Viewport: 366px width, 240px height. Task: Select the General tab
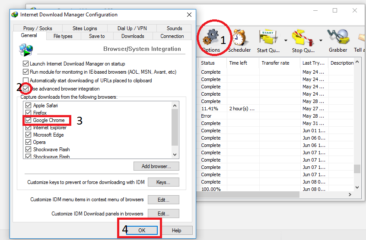click(x=29, y=35)
